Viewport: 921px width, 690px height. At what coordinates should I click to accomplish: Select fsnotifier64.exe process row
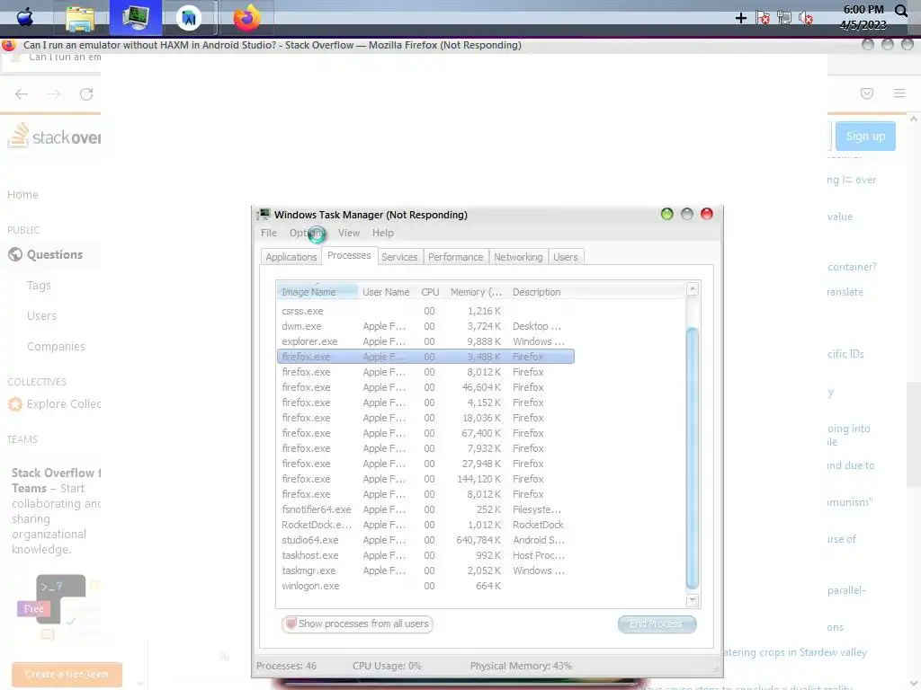coord(425,509)
